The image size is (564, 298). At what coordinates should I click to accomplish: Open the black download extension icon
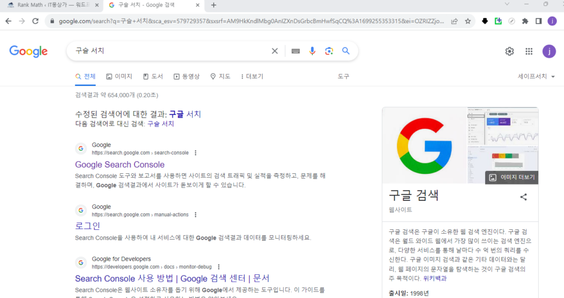click(x=485, y=21)
